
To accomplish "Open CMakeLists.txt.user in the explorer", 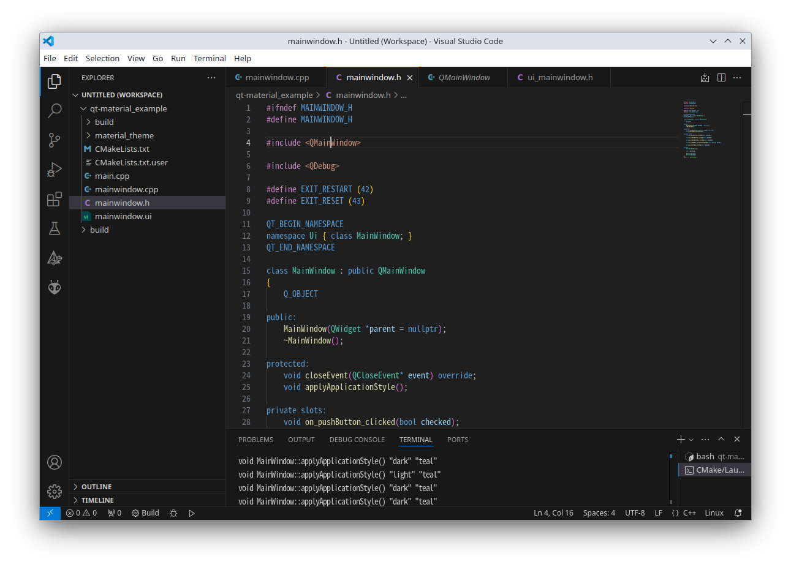I will click(x=148, y=162).
